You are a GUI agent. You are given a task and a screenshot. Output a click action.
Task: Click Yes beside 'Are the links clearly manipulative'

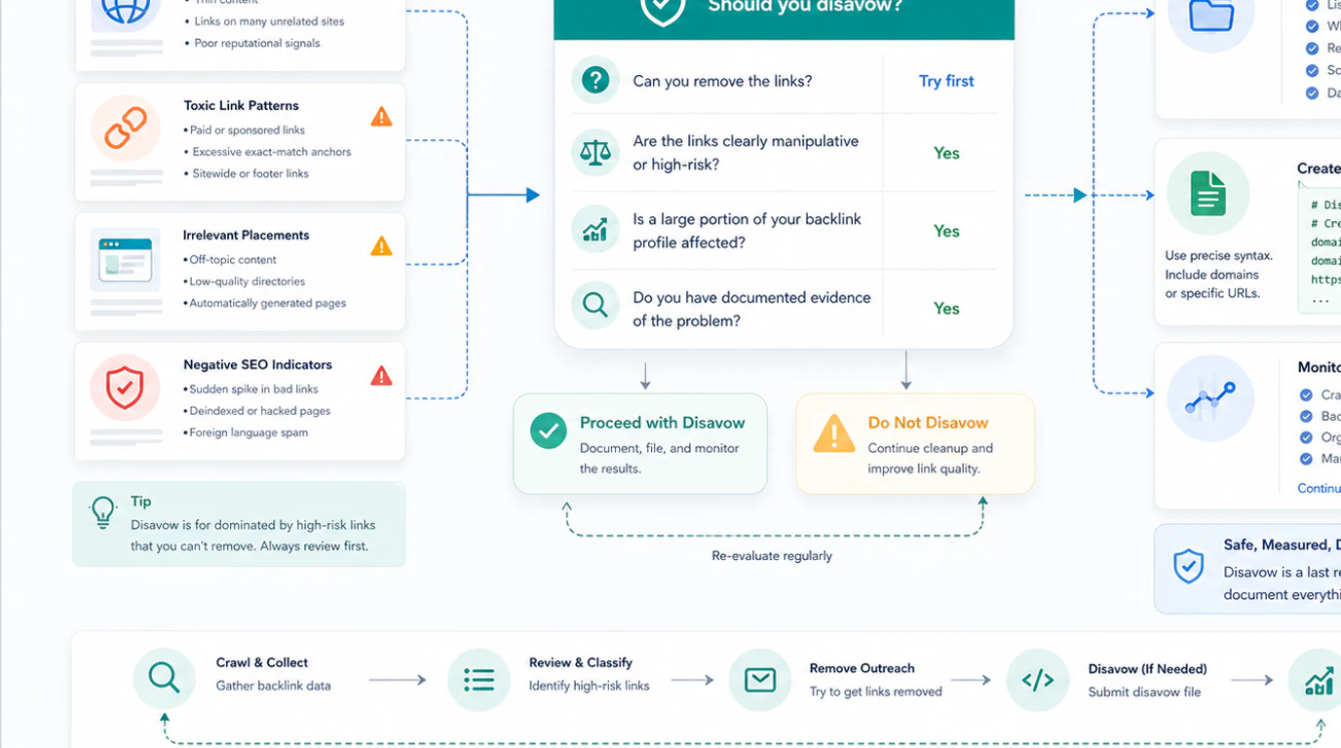946,153
